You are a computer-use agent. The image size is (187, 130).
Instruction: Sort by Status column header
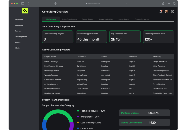pos(104,57)
